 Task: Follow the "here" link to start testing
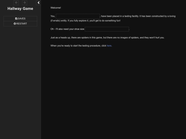point(109,46)
